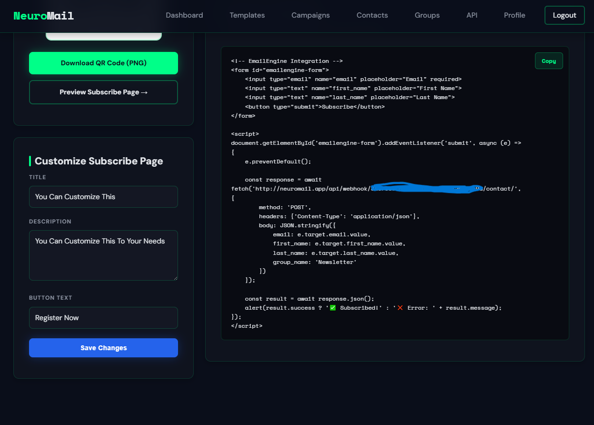The height and width of the screenshot is (425, 594).
Task: Open the Contacts nav item
Action: pos(372,15)
